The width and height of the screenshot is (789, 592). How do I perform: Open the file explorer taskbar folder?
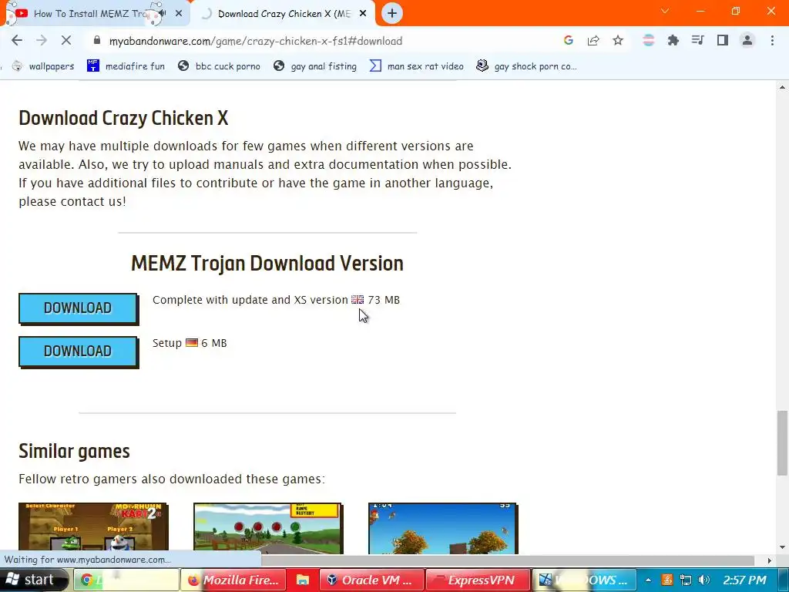[x=303, y=580]
